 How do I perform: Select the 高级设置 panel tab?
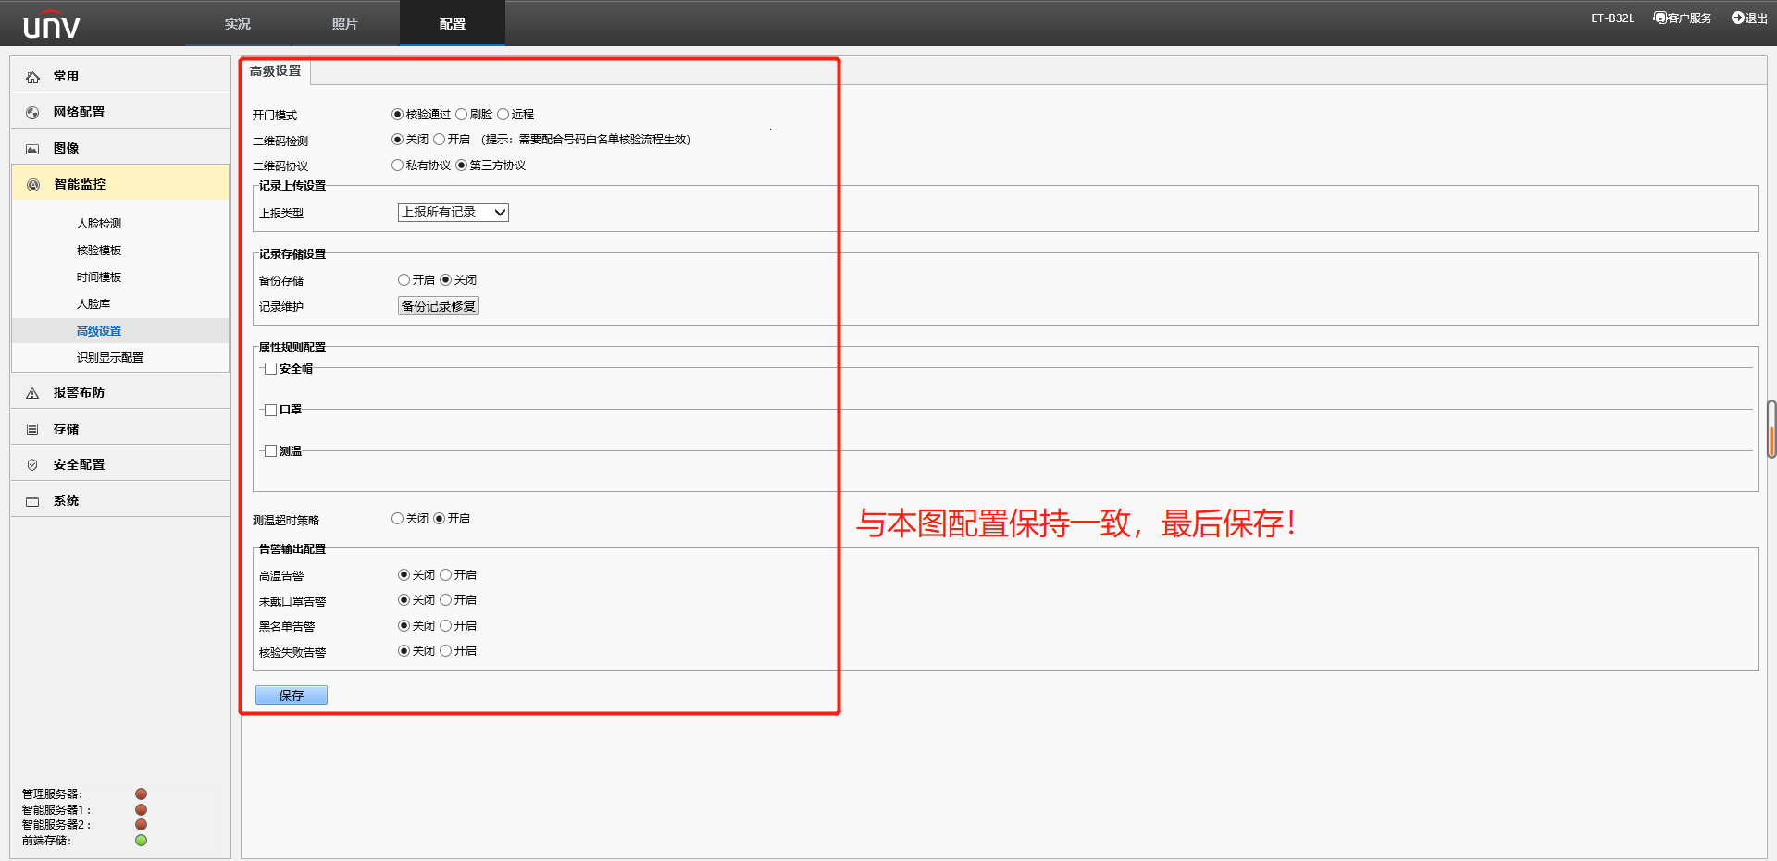tap(276, 71)
